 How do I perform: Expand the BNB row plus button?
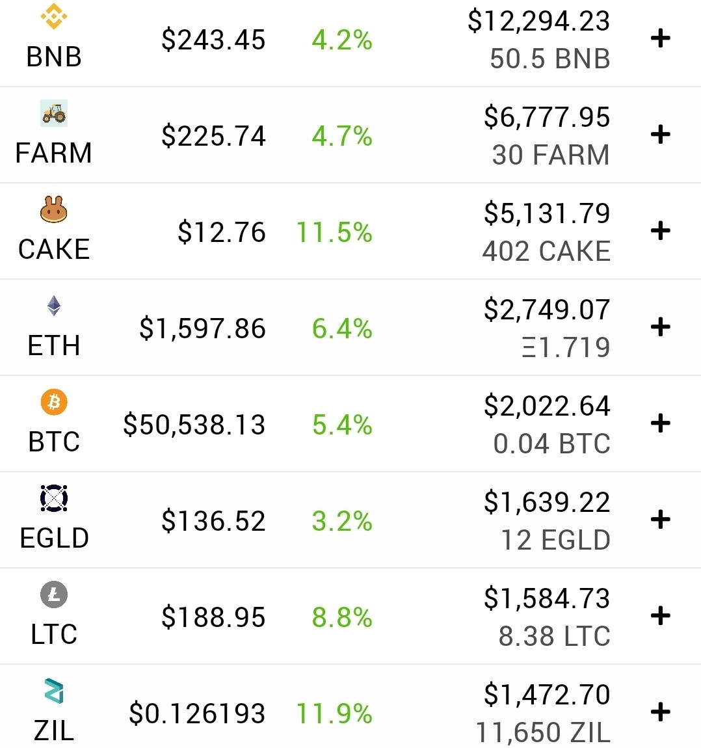point(661,38)
